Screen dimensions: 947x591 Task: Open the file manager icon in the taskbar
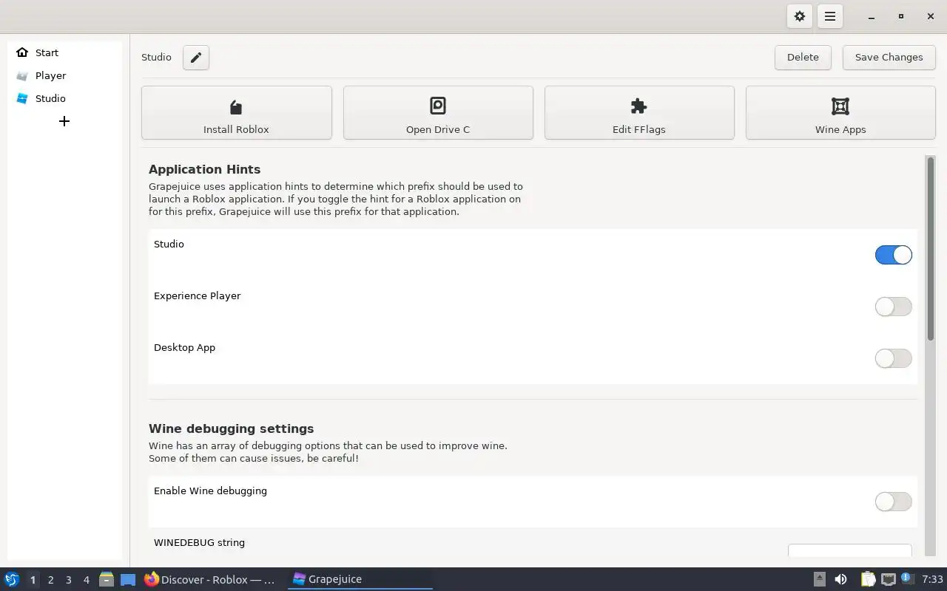pos(107,579)
